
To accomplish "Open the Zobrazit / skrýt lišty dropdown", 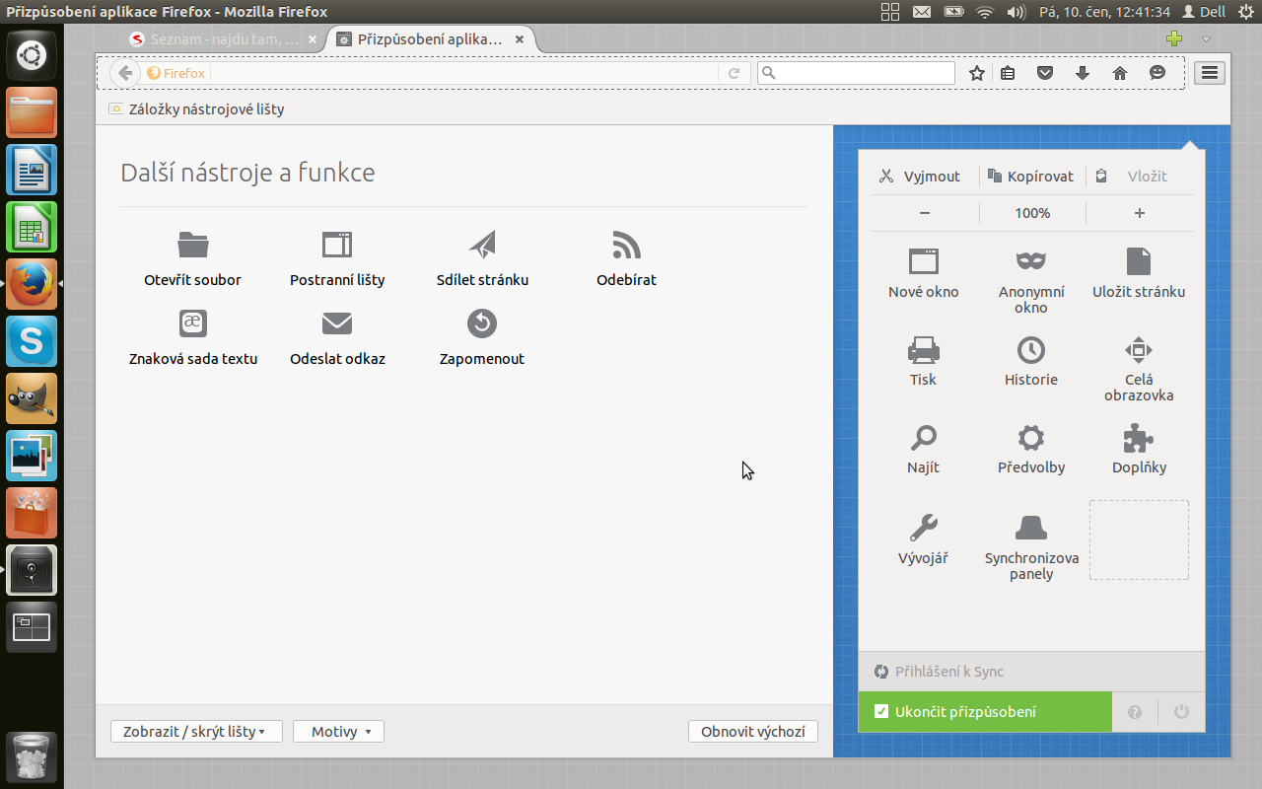I will pos(196,732).
